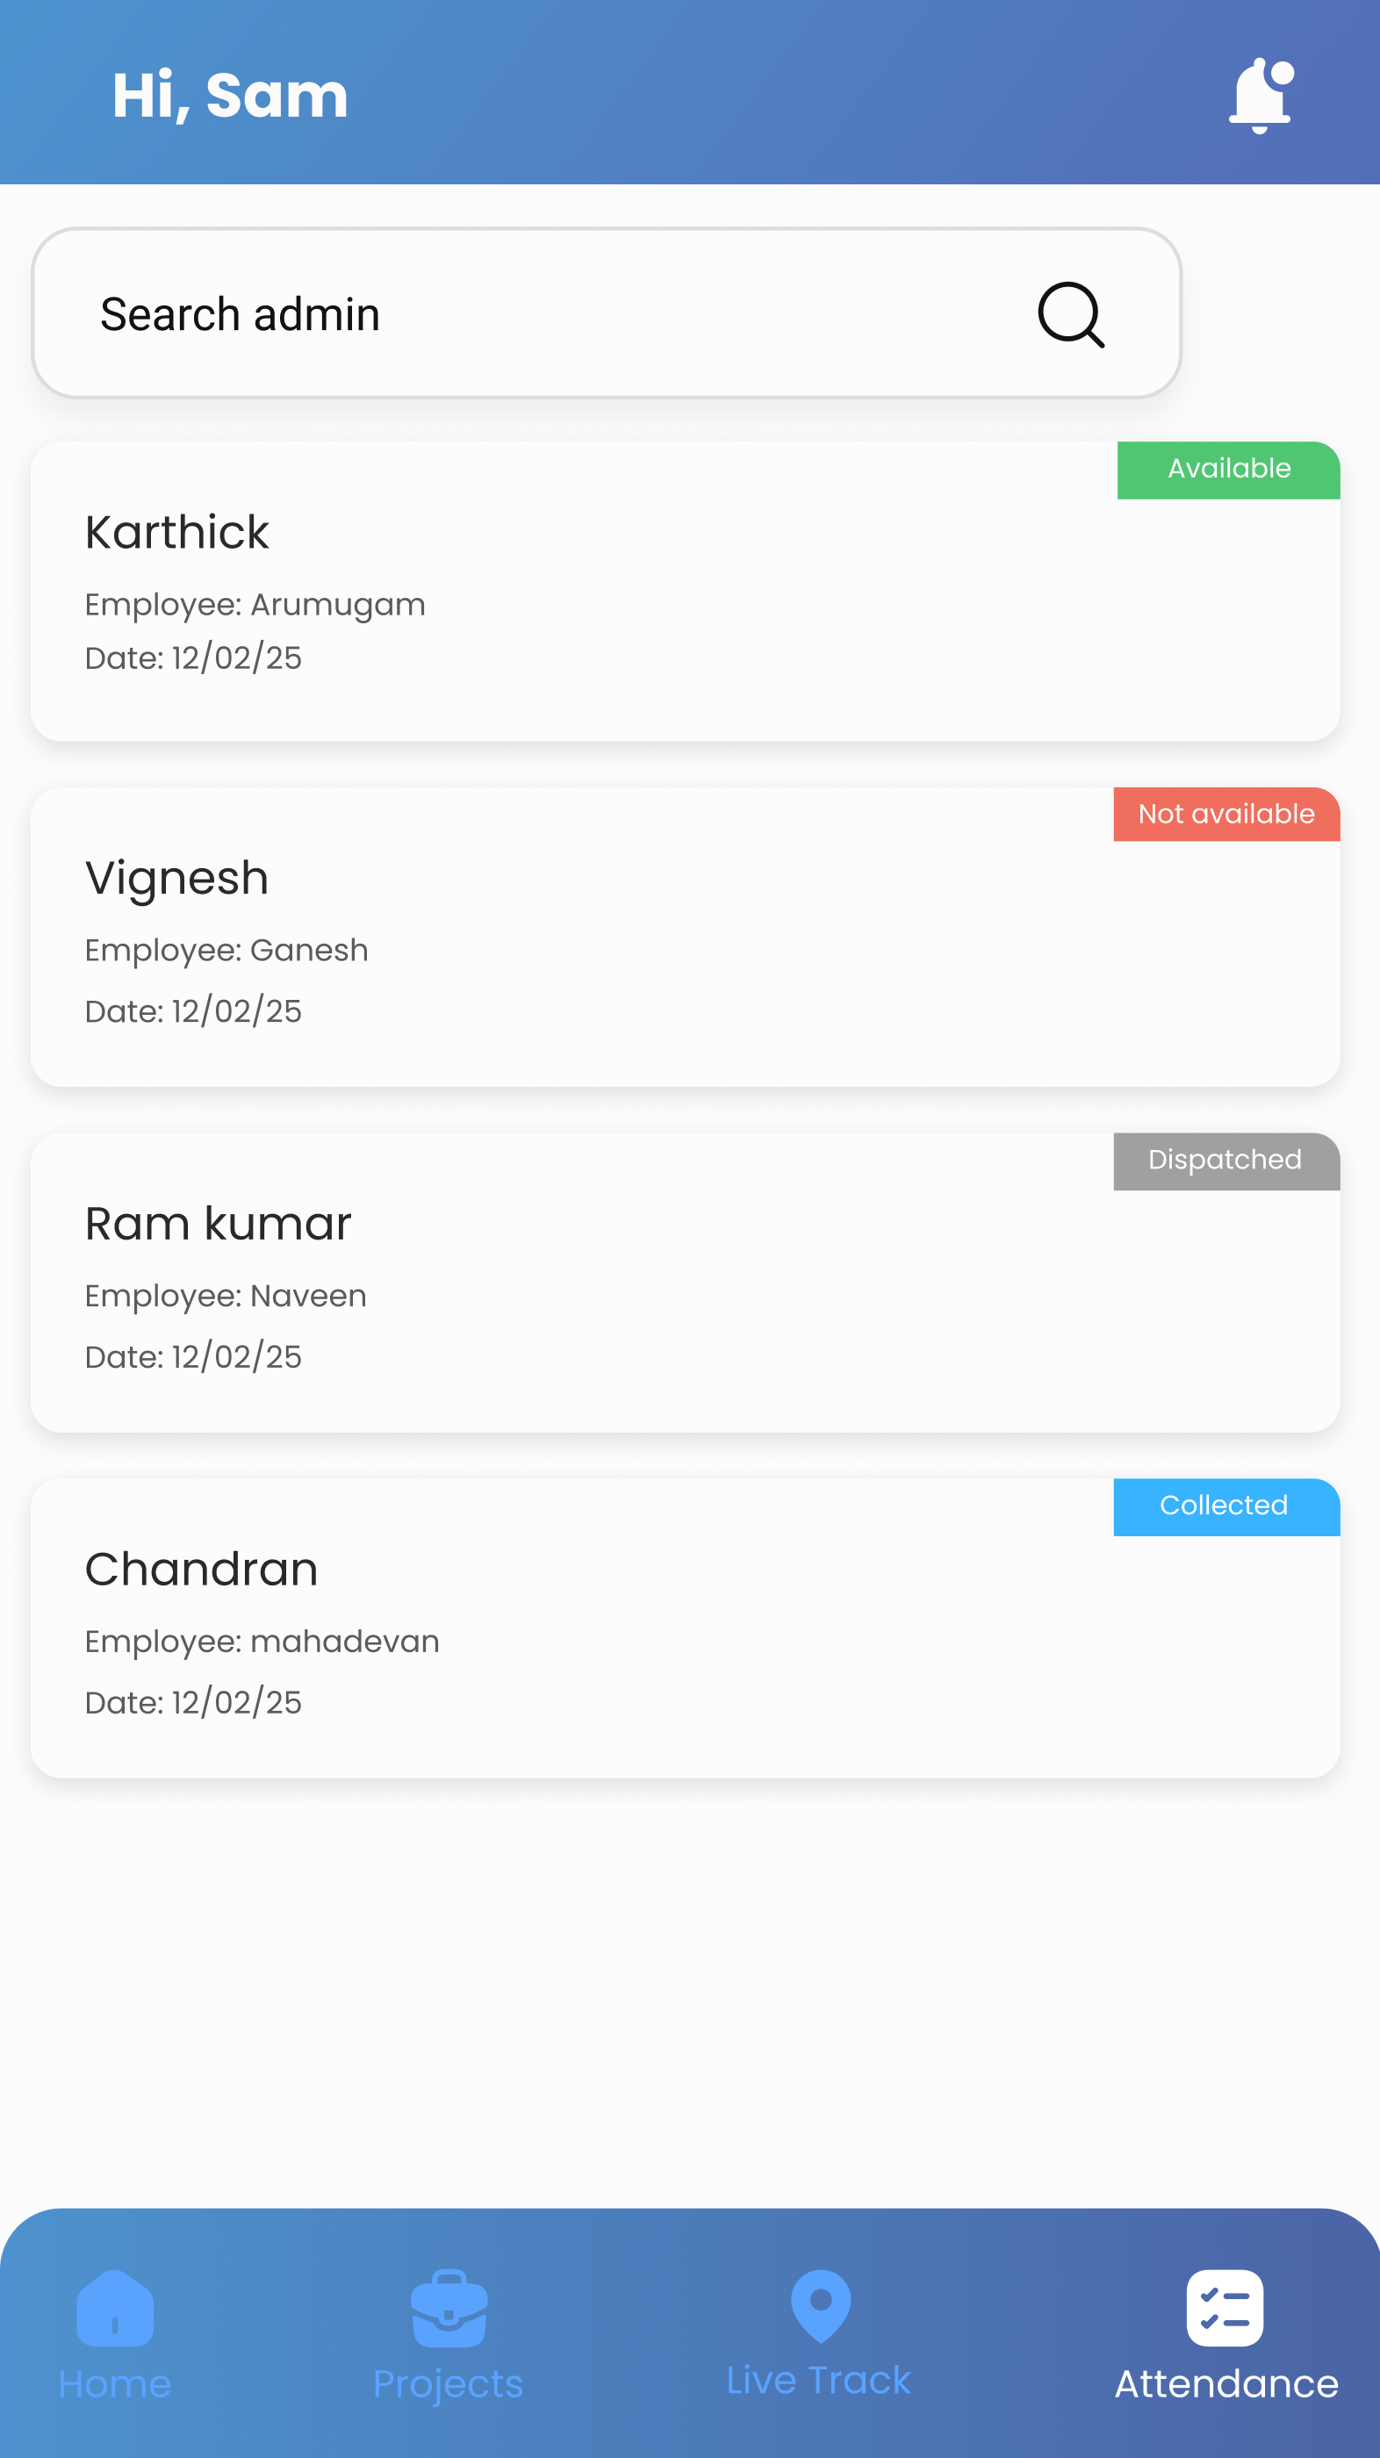
Task: Tap the Home house icon
Action: click(114, 2307)
